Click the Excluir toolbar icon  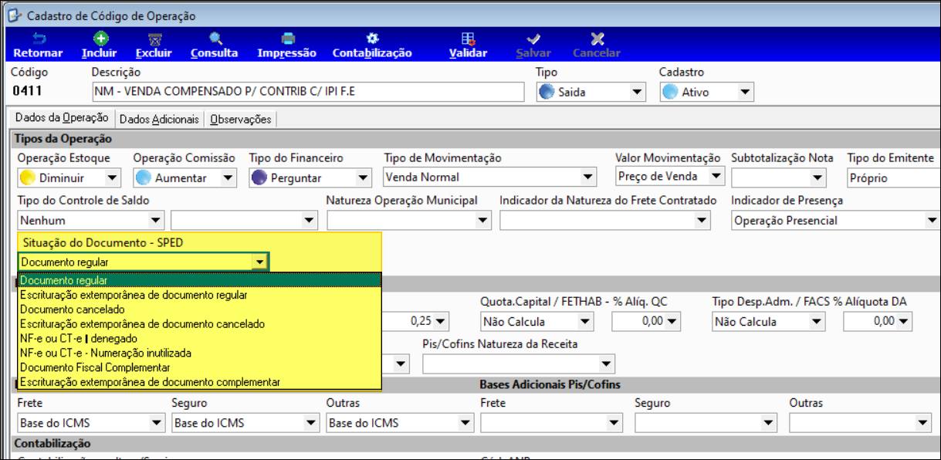(x=154, y=39)
